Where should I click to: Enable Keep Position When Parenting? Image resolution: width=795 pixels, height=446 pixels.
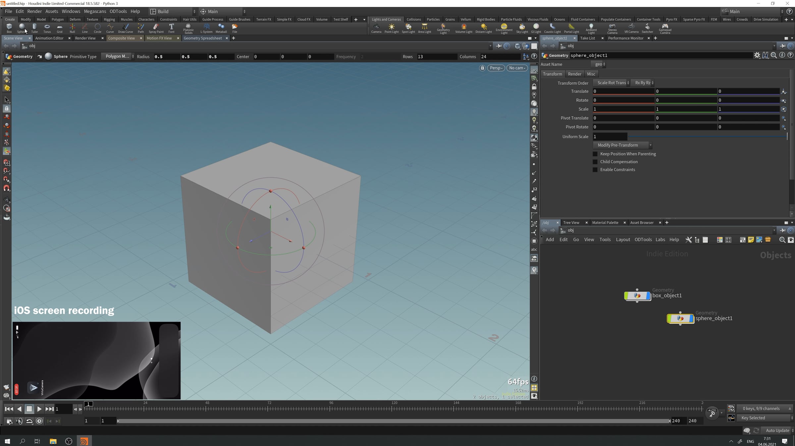click(x=595, y=154)
